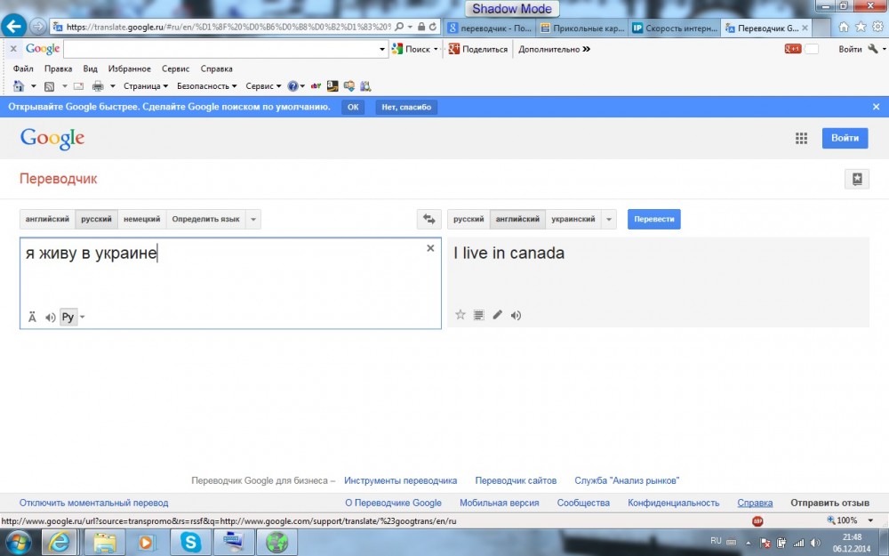
Task: Go back with the browser Back arrow
Action: (x=13, y=26)
